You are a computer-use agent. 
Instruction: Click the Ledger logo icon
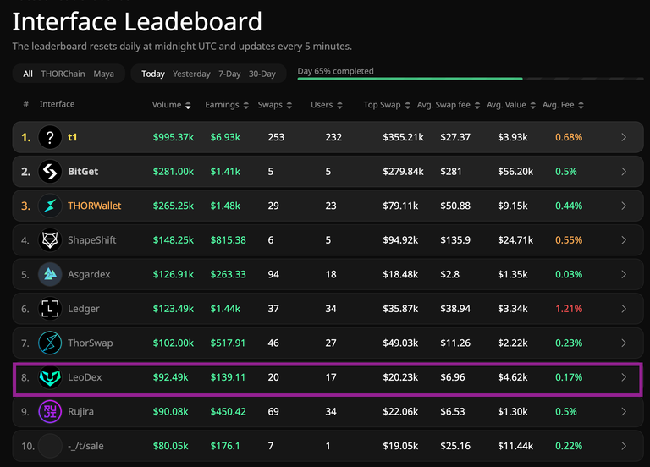point(50,309)
